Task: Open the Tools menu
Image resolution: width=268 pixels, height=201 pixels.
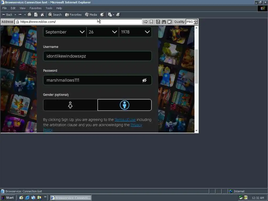Action: pyautogui.click(x=49, y=8)
